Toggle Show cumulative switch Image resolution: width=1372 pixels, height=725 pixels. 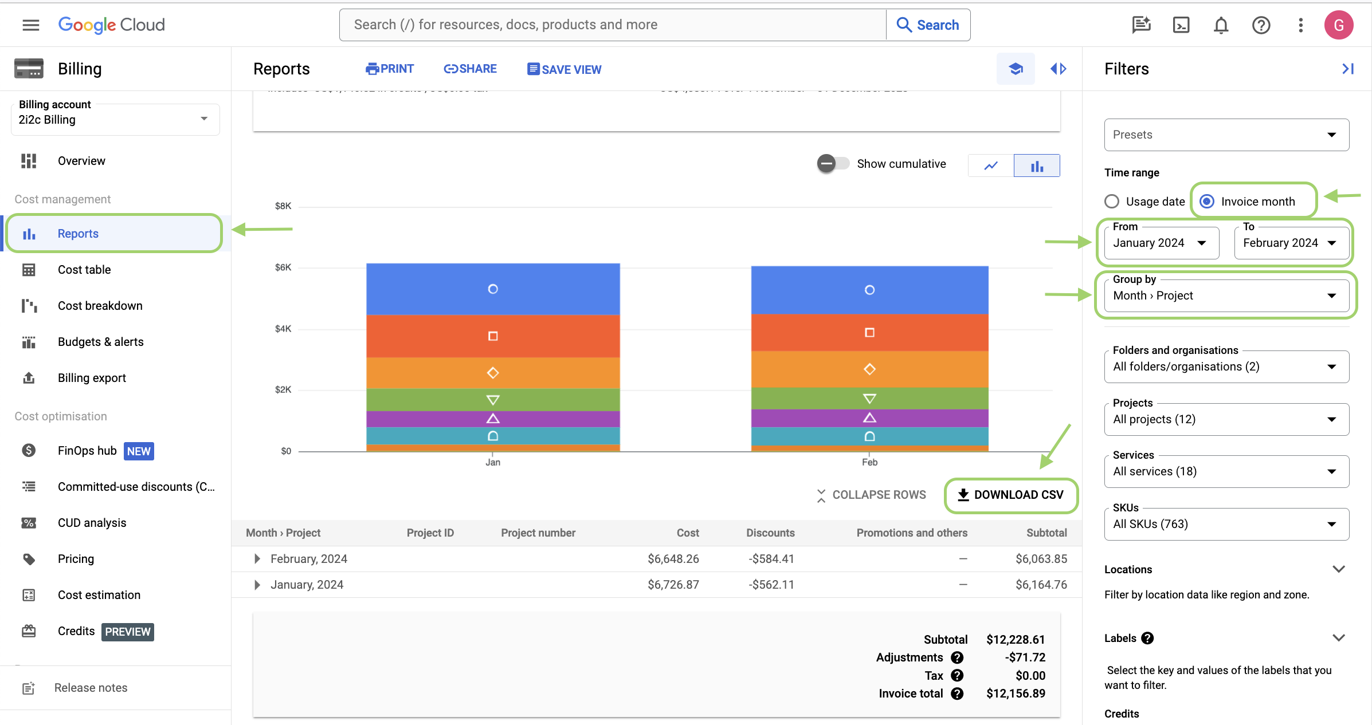(x=833, y=164)
